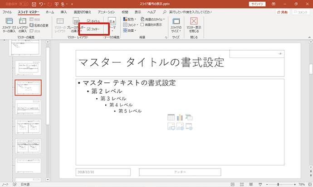The image size is (313, 187).
Task: Switch to Slide Sorter view in the status bar
Action: [242, 184]
